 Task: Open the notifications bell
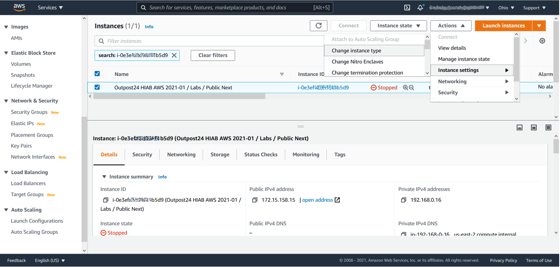(x=420, y=7)
